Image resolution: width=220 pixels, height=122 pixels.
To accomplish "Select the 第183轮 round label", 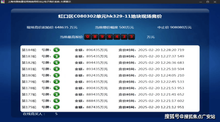I will coord(29,56).
